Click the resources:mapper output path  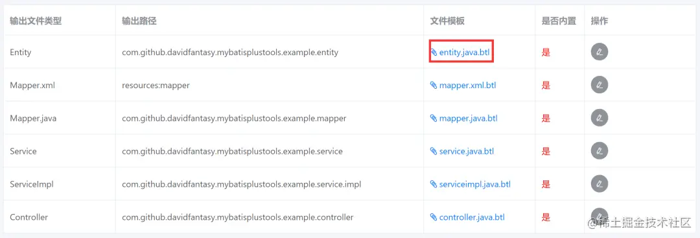156,86
